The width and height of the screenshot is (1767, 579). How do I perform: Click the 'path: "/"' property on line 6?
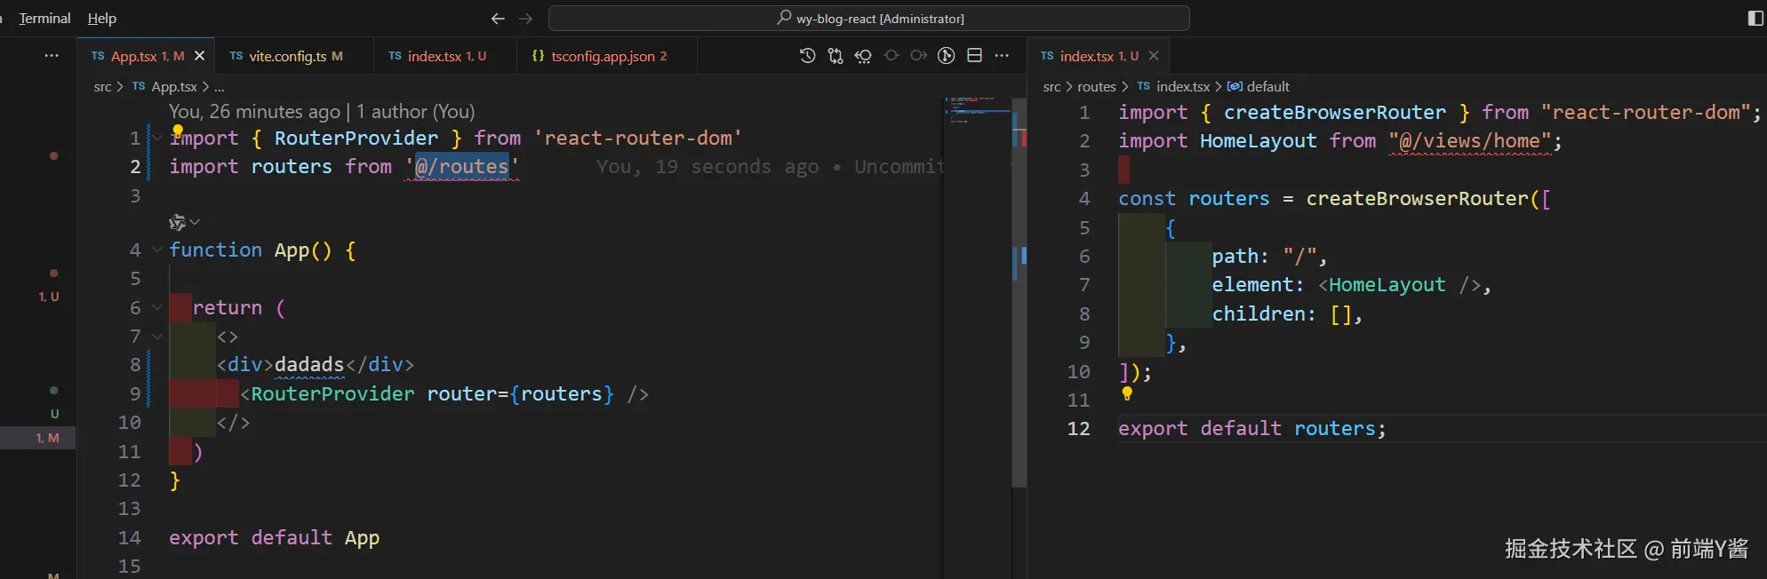(1264, 257)
